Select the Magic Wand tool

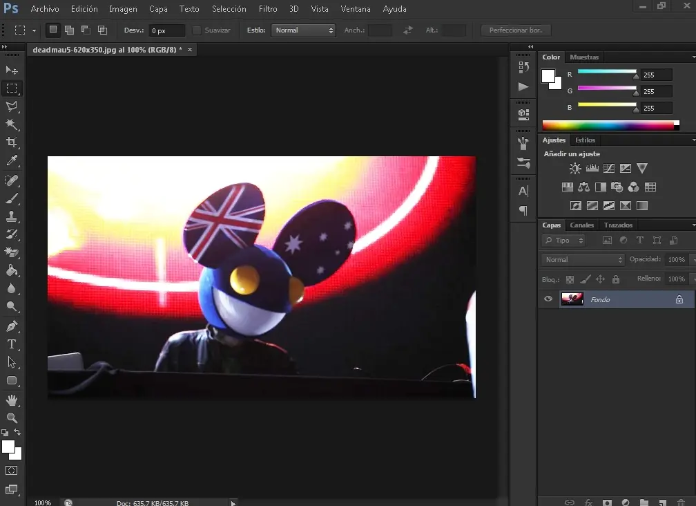[x=12, y=124]
